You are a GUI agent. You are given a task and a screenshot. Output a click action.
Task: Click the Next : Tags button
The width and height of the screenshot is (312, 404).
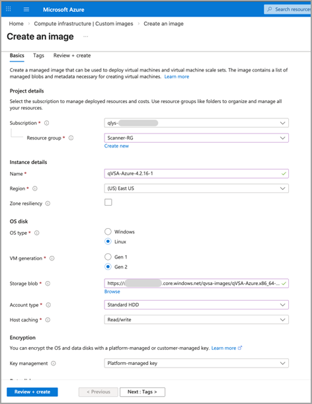click(142, 392)
